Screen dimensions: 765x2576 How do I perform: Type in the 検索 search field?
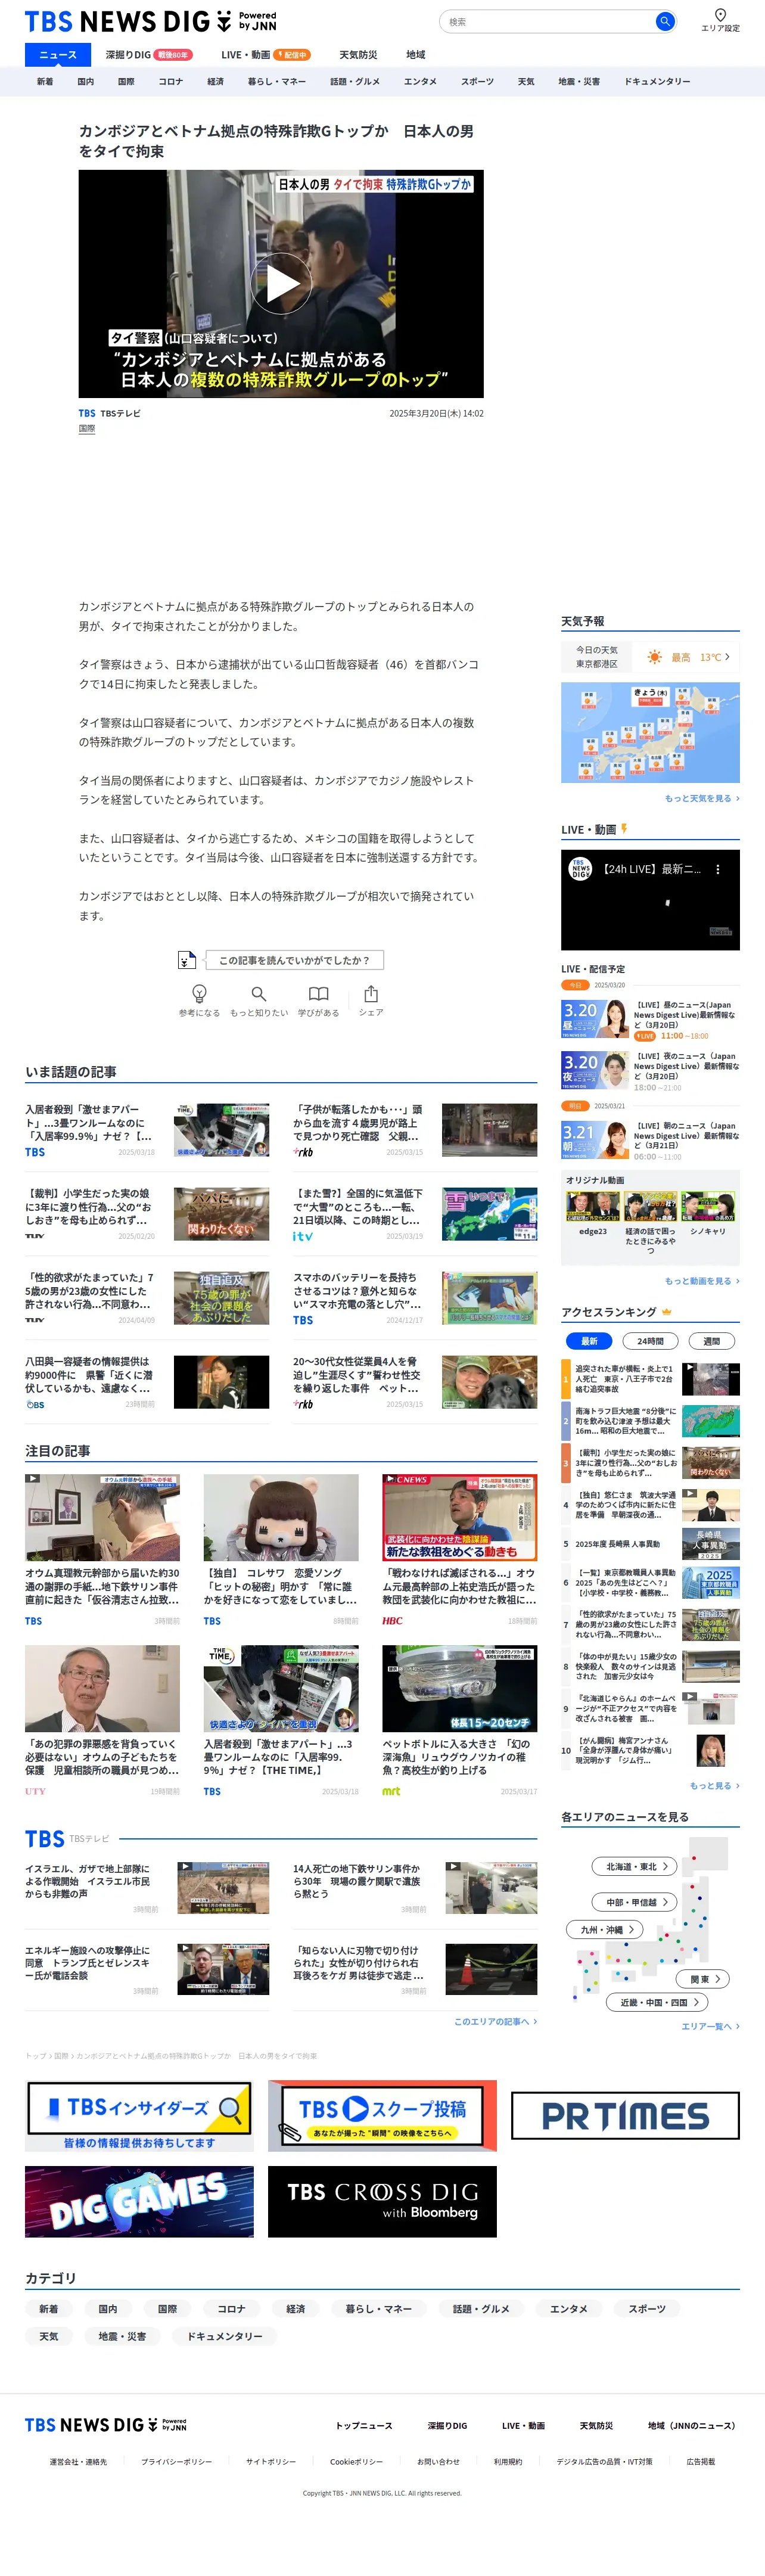pos(549,21)
